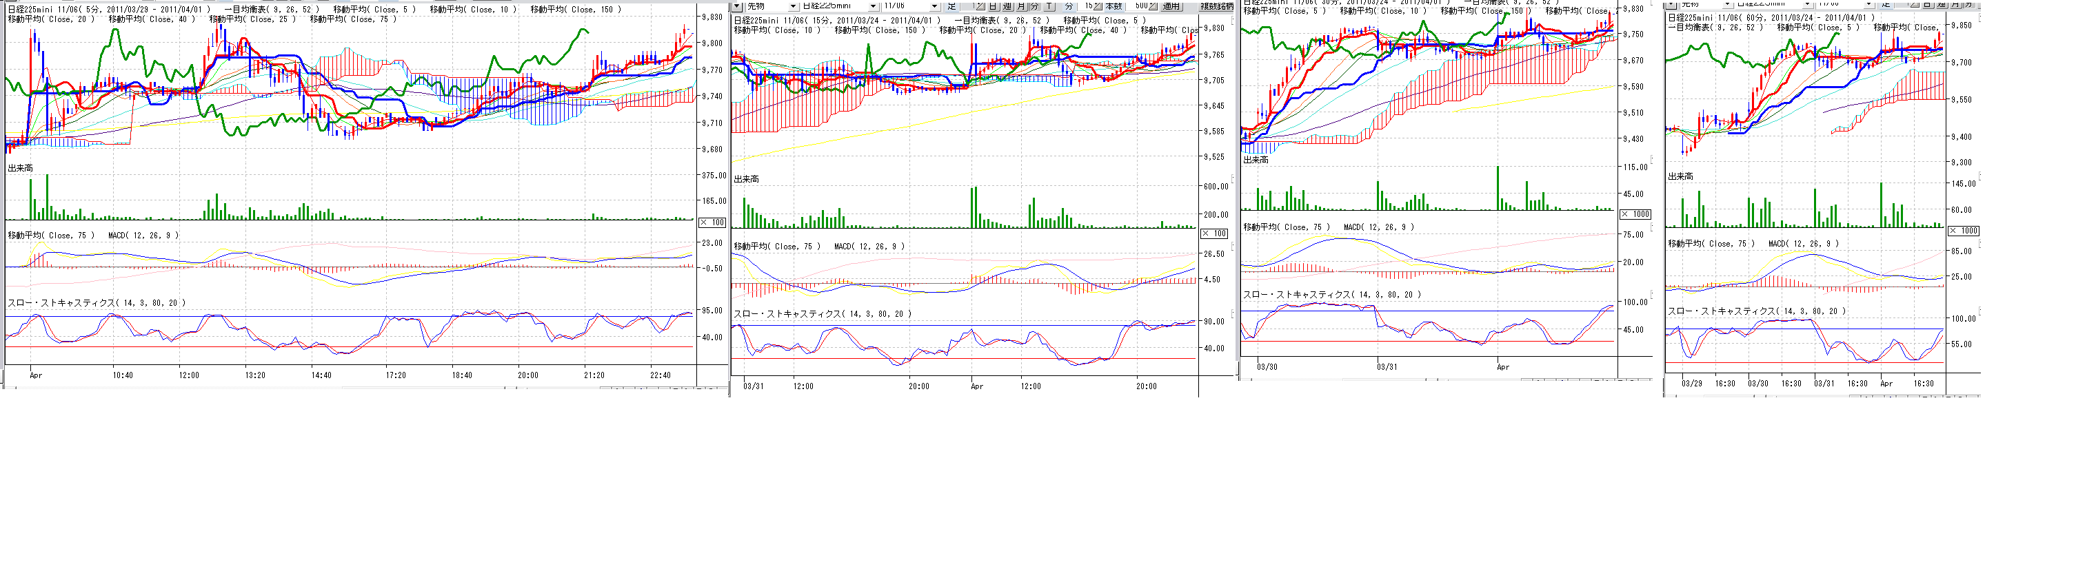Select the 日 daily timeframe button in the 15-minute chart toolbar

click(x=993, y=6)
